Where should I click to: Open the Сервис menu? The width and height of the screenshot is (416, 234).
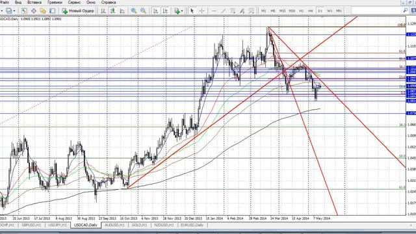pyautogui.click(x=74, y=3)
